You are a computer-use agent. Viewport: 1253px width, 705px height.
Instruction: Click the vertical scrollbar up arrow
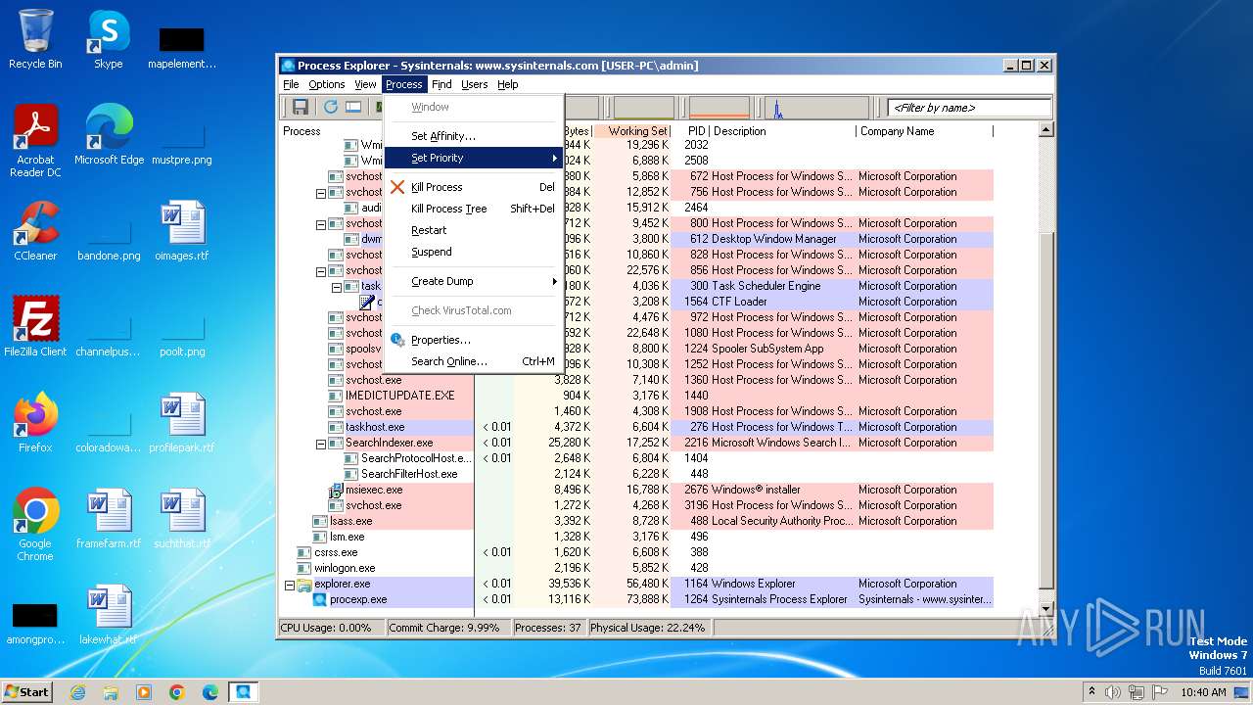(1045, 130)
